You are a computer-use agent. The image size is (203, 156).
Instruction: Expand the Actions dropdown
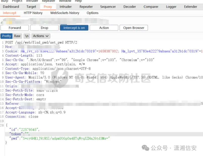[41, 36]
